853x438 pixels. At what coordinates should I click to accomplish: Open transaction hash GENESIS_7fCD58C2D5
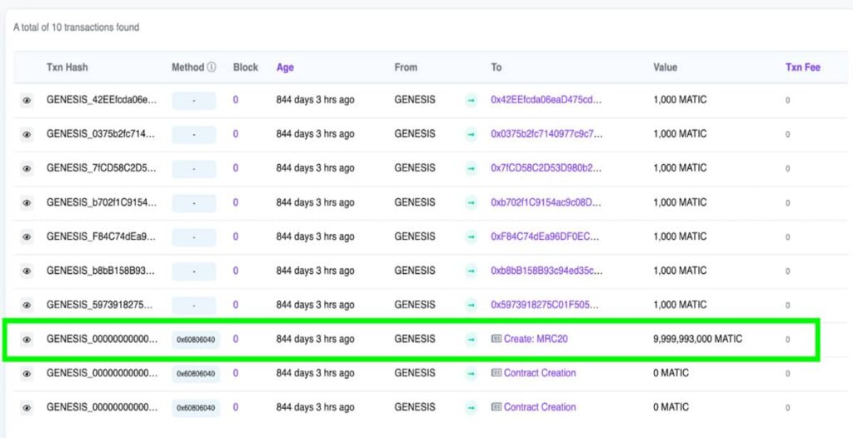click(102, 168)
